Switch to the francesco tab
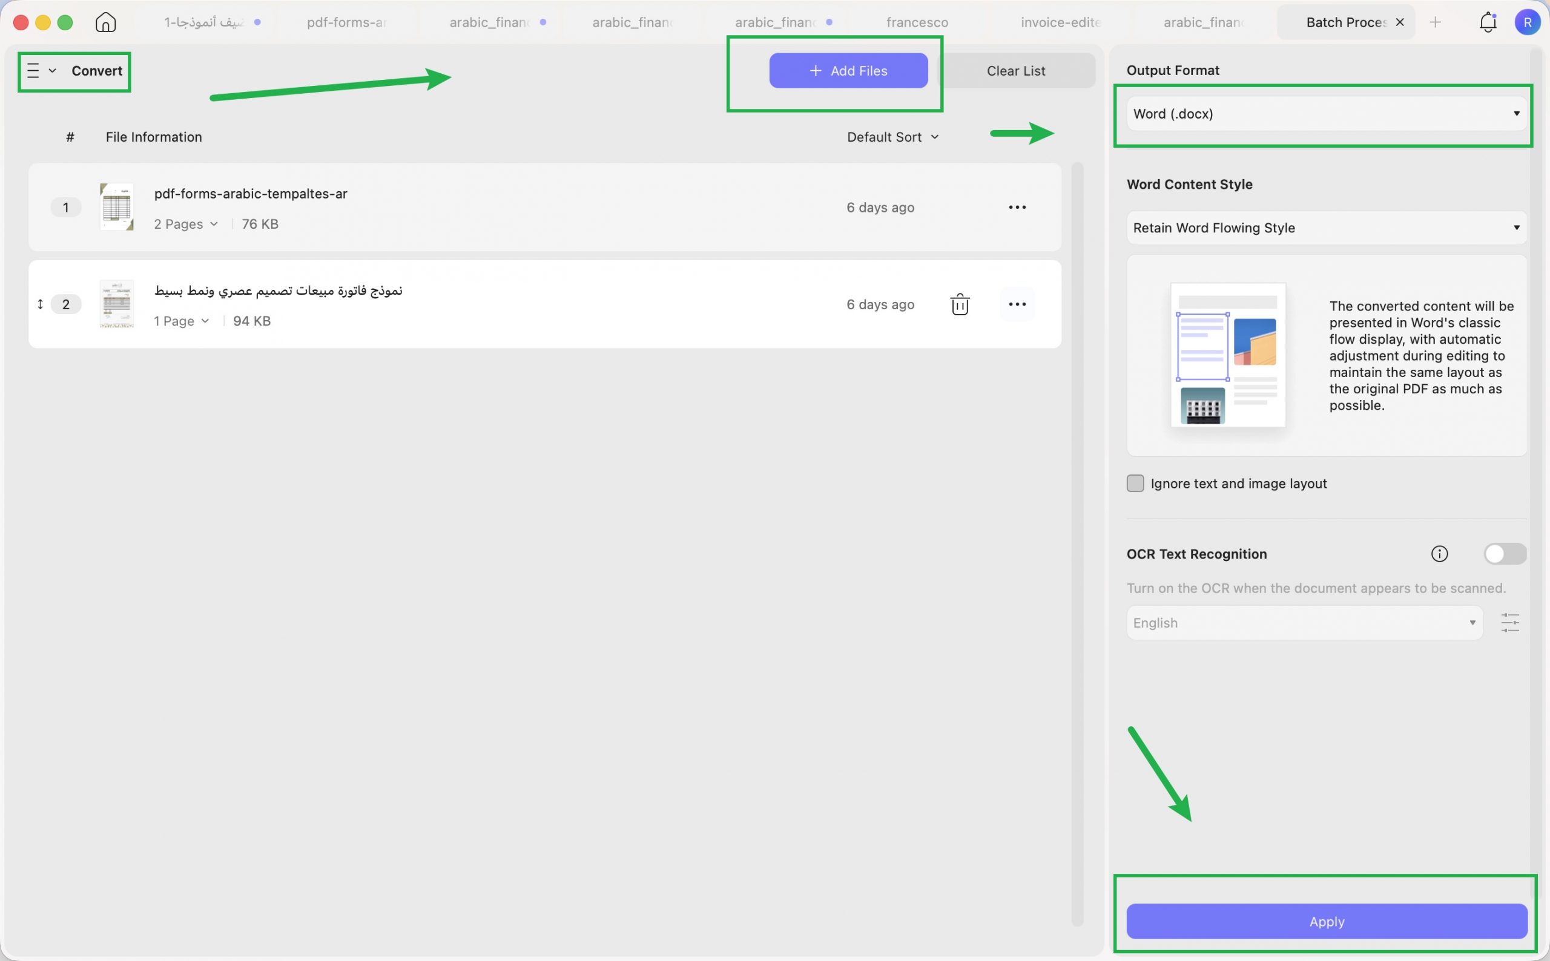The height and width of the screenshot is (961, 1550). click(917, 22)
